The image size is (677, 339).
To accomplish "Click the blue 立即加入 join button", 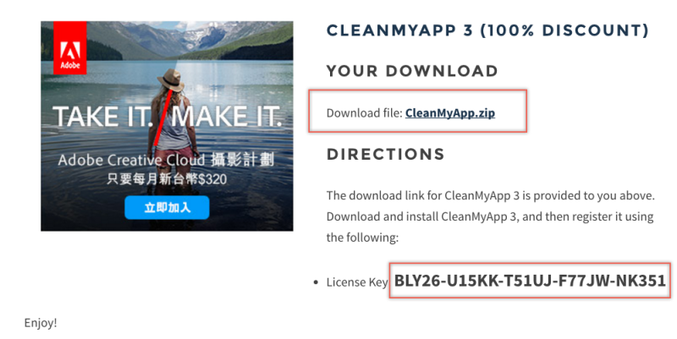I will [x=167, y=207].
